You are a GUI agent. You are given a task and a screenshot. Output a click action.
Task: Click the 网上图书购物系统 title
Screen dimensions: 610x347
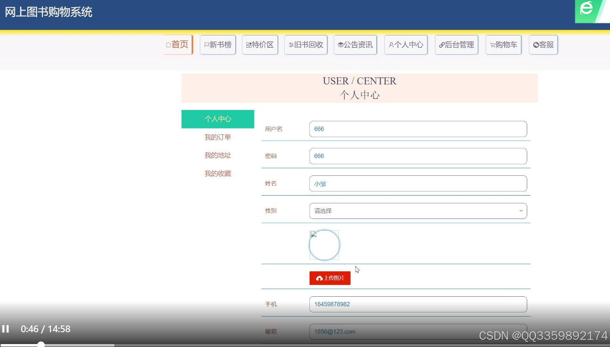[x=49, y=12]
